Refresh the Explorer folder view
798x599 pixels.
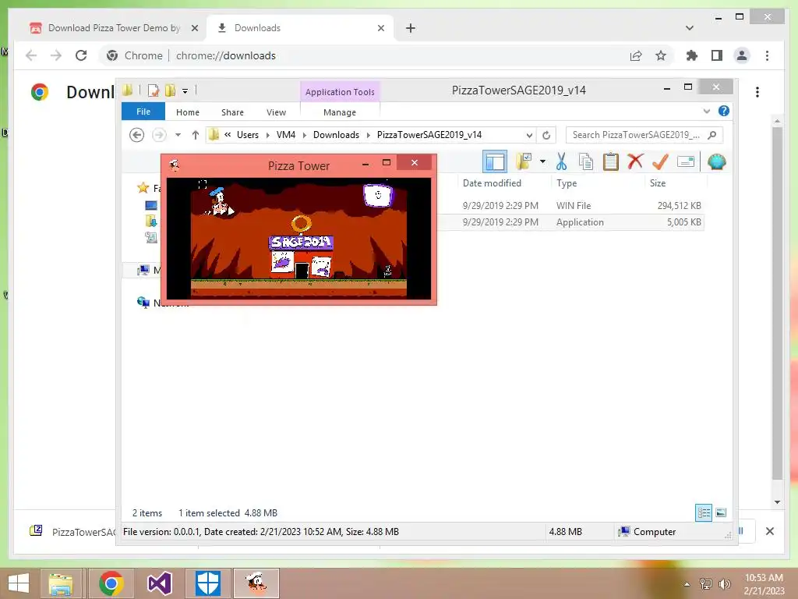(x=546, y=135)
